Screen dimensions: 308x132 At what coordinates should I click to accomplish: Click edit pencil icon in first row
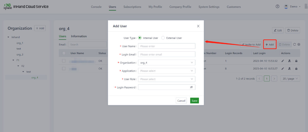click(283, 61)
